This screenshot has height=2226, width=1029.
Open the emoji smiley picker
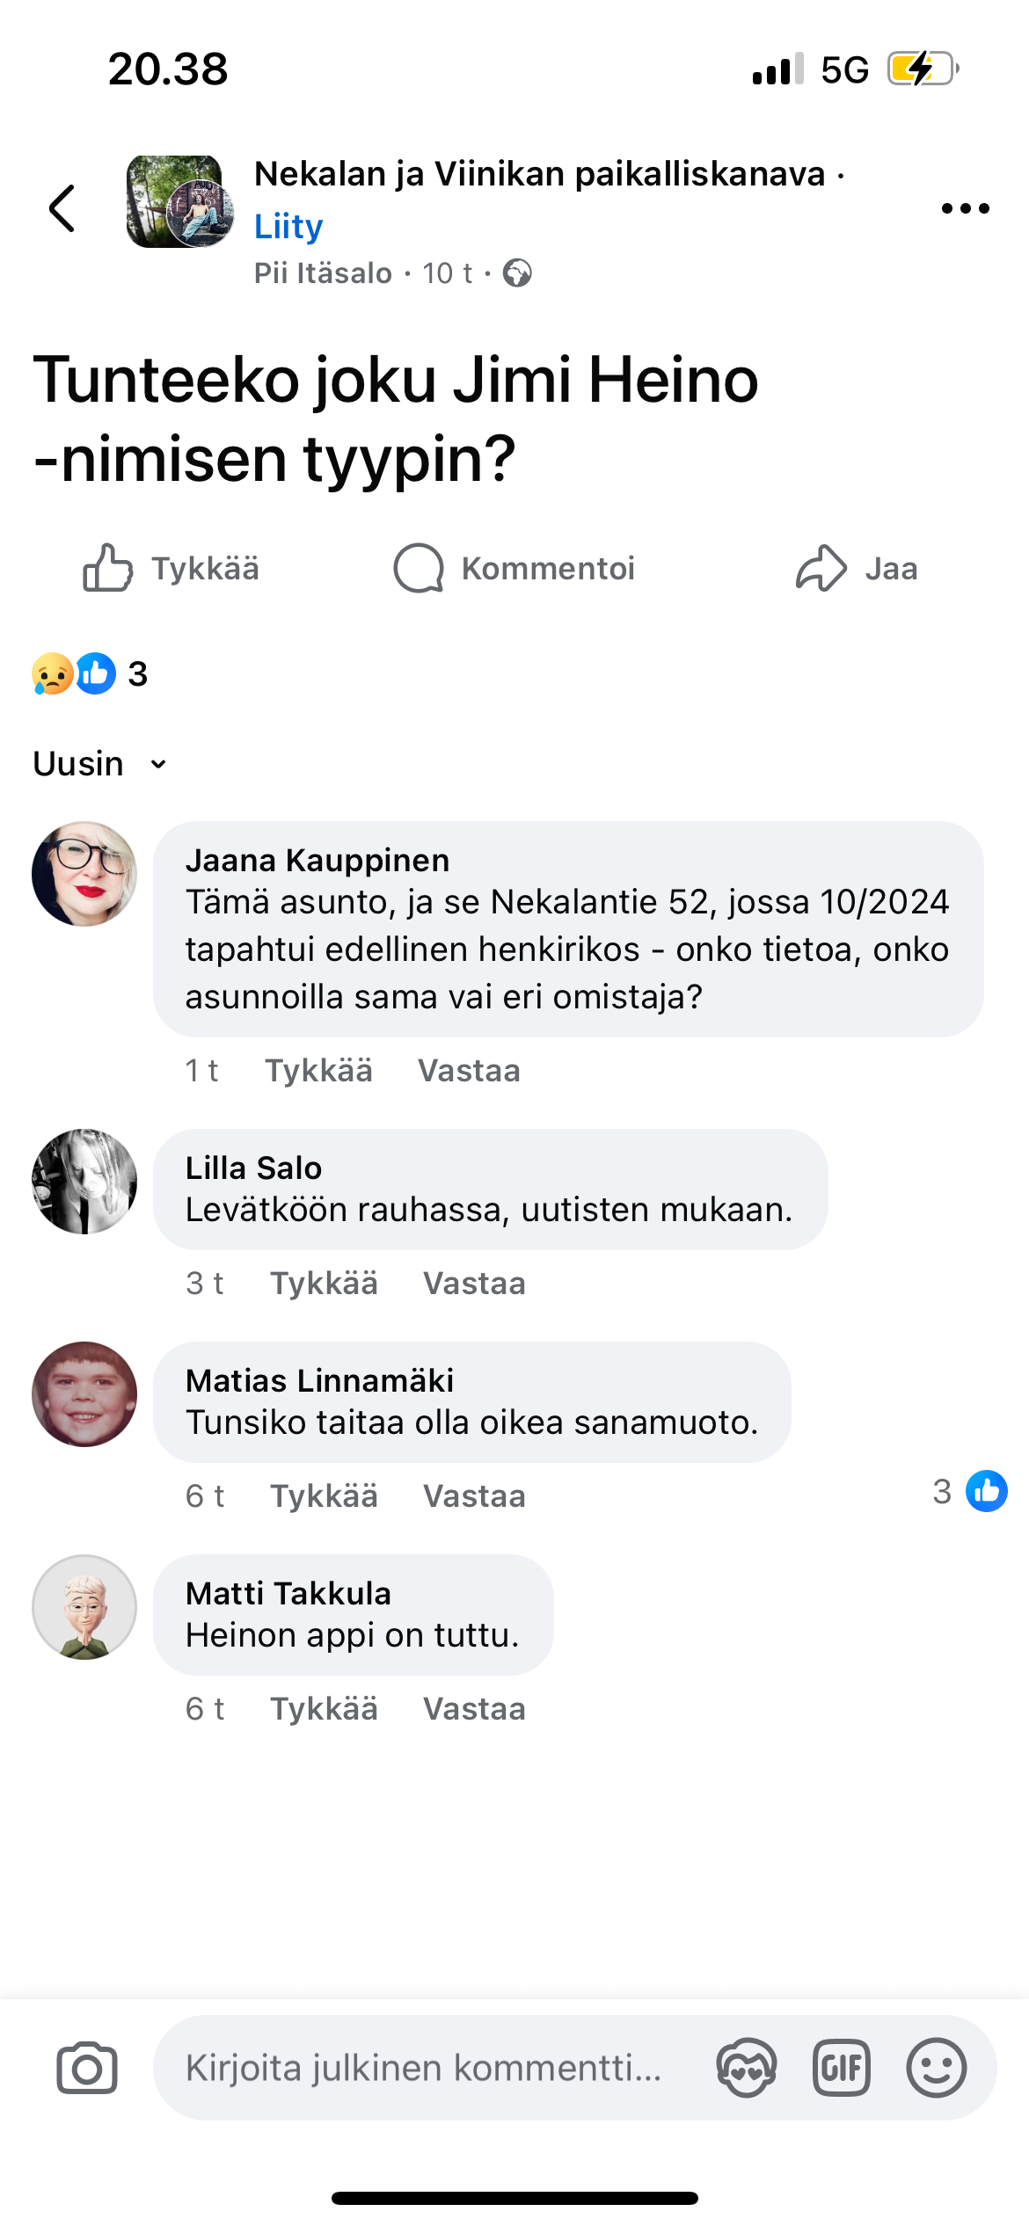point(936,2068)
